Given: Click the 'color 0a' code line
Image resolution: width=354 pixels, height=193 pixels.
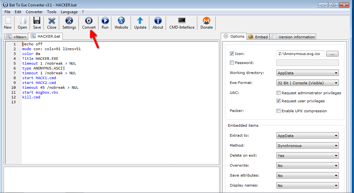Looking at the screenshot, I should tap(31, 54).
